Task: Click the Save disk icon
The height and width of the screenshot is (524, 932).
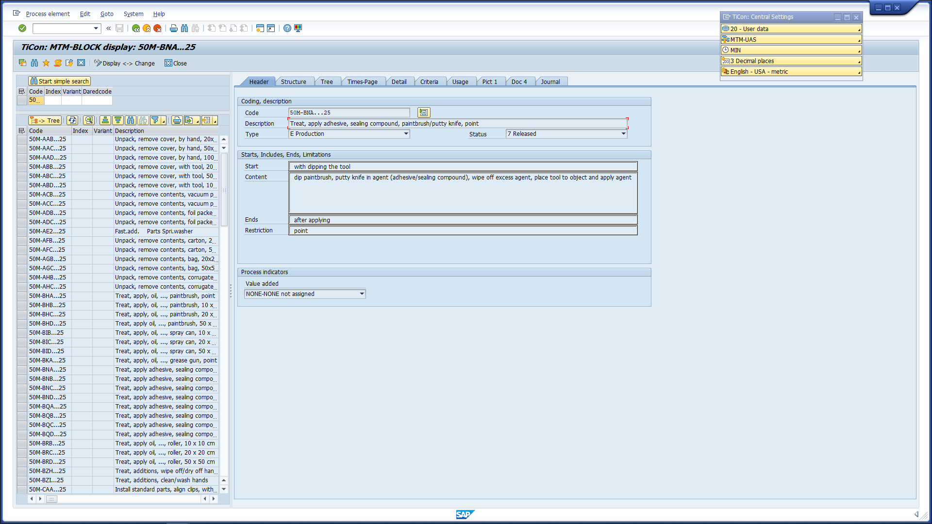Action: pyautogui.click(x=119, y=28)
